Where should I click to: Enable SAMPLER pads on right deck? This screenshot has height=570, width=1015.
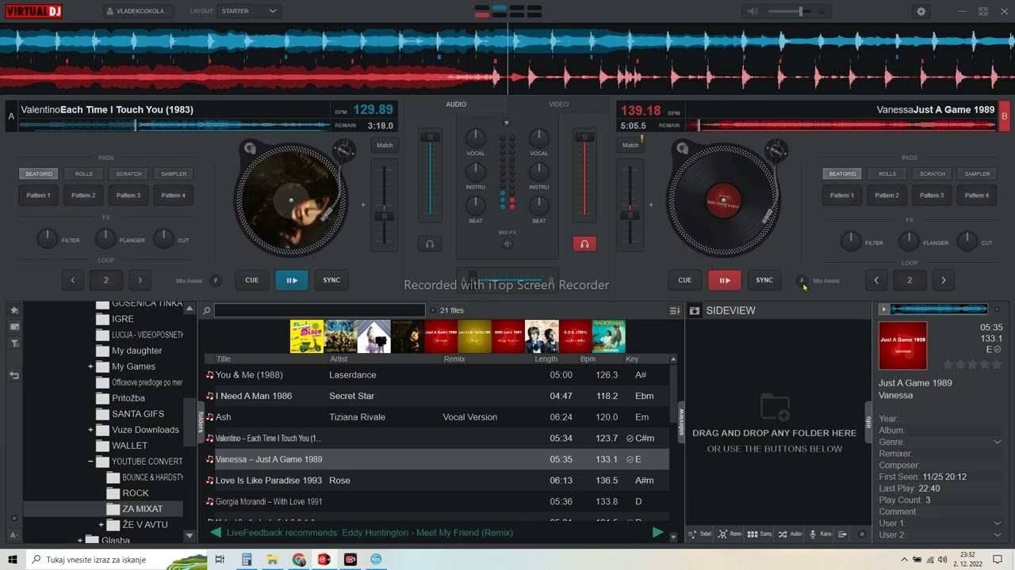pos(977,173)
